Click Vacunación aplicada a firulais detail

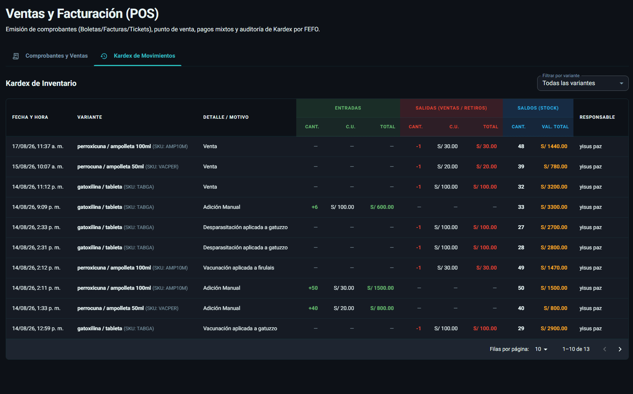coord(239,268)
